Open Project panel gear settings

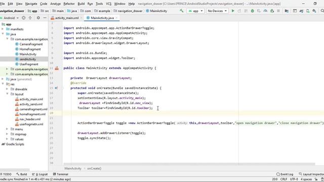[38, 18]
